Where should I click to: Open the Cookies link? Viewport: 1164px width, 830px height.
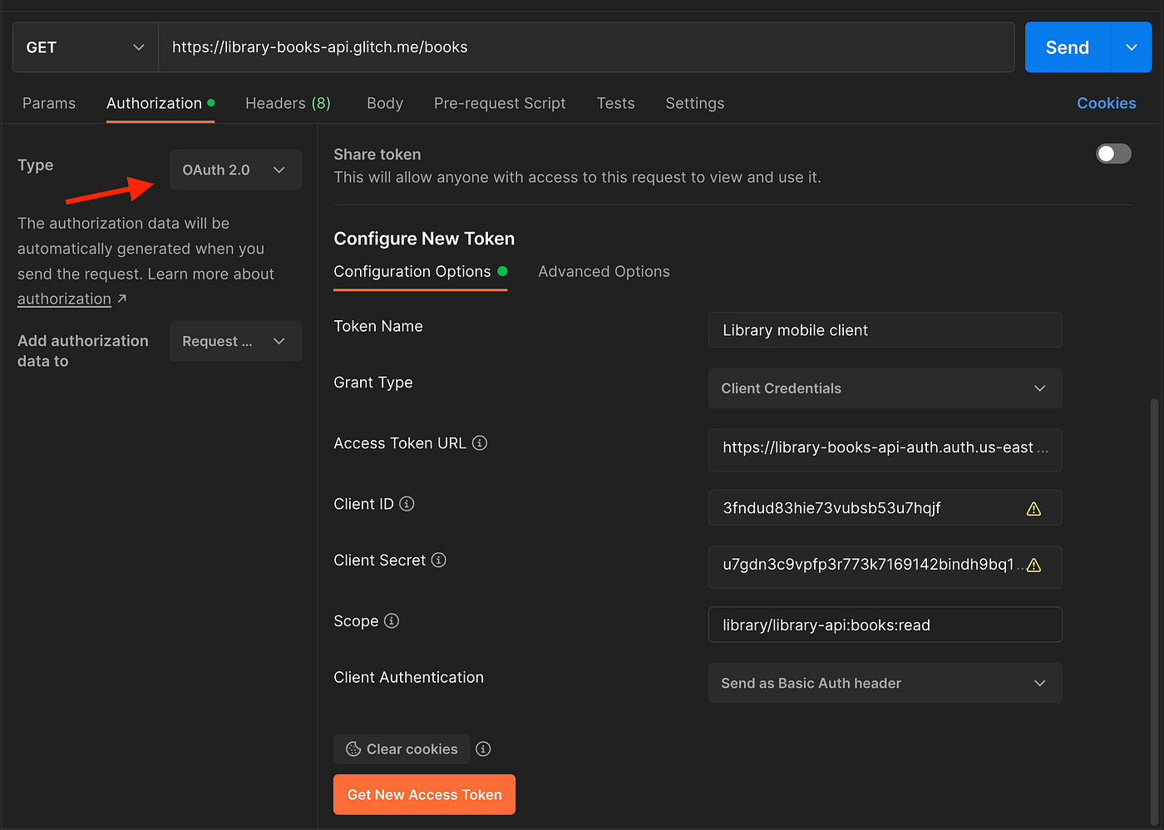pos(1106,103)
